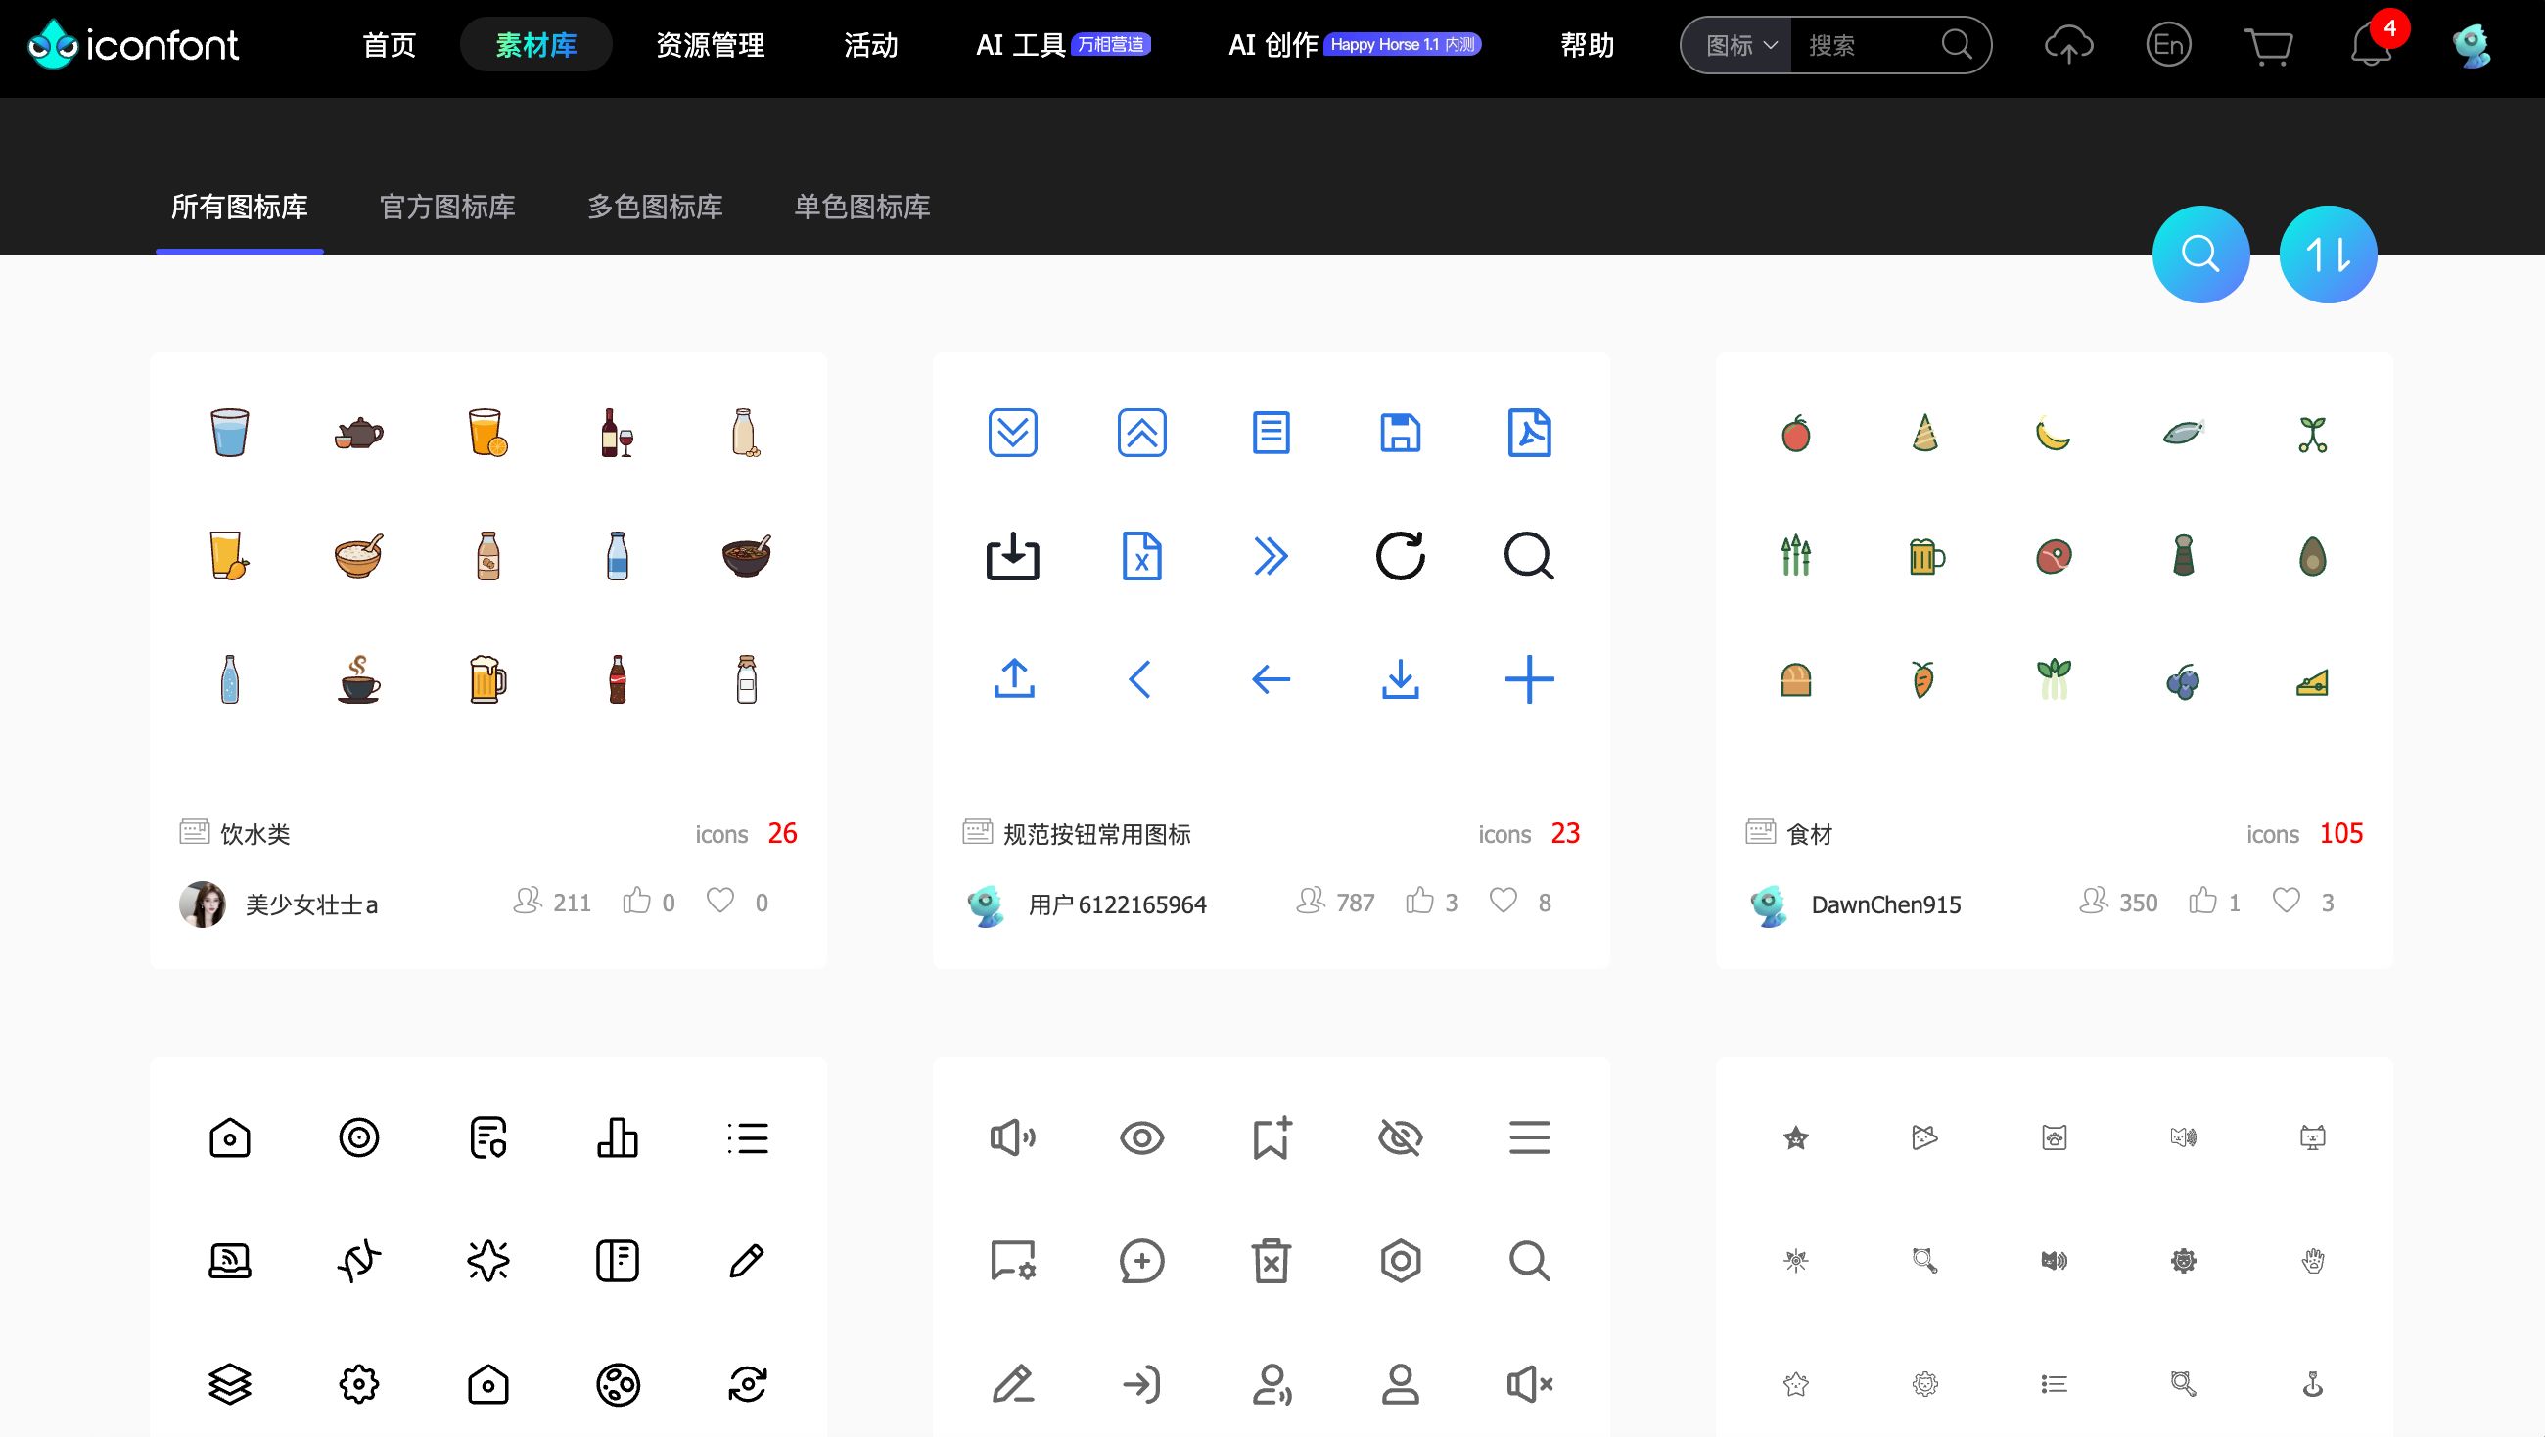This screenshot has height=1437, width=2545.
Task: Click the blueberries icon
Action: point(2183,681)
